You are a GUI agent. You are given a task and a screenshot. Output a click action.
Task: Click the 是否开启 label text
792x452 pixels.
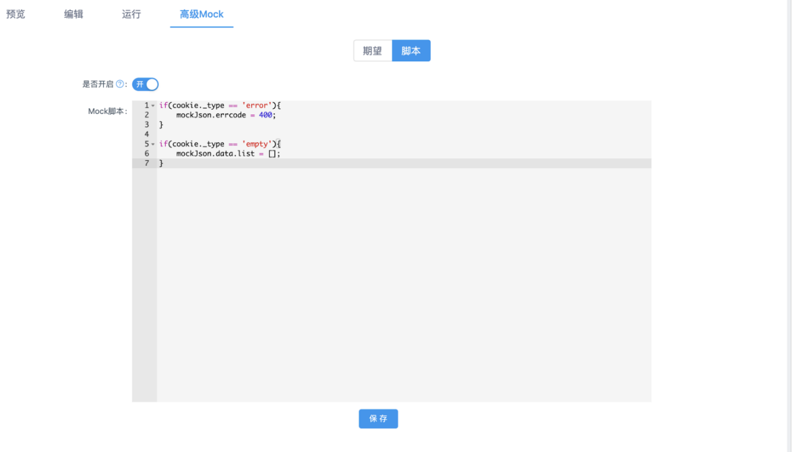coord(98,84)
